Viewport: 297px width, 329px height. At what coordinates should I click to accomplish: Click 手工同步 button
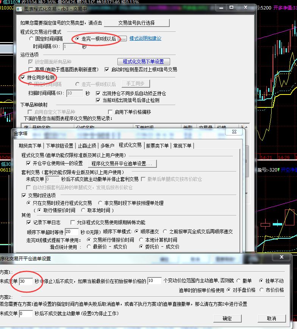point(136,84)
